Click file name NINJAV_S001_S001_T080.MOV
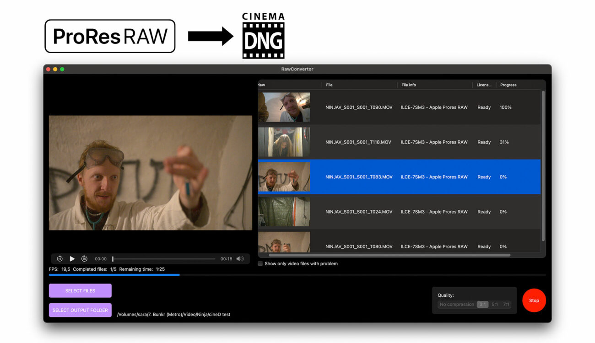 (x=359, y=247)
